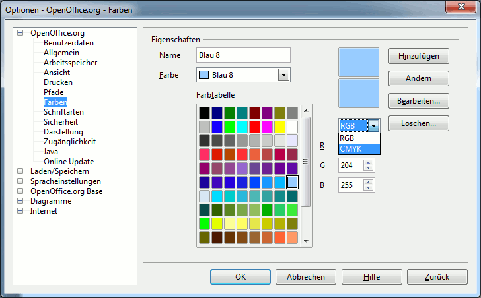The image size is (481, 298).
Task: Click the Farbtabelle scrollbar thumb
Action: pos(305,162)
